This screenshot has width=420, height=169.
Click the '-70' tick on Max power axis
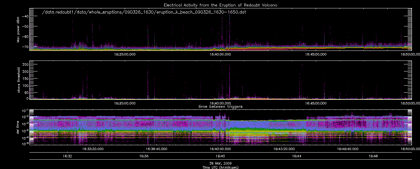26,47
